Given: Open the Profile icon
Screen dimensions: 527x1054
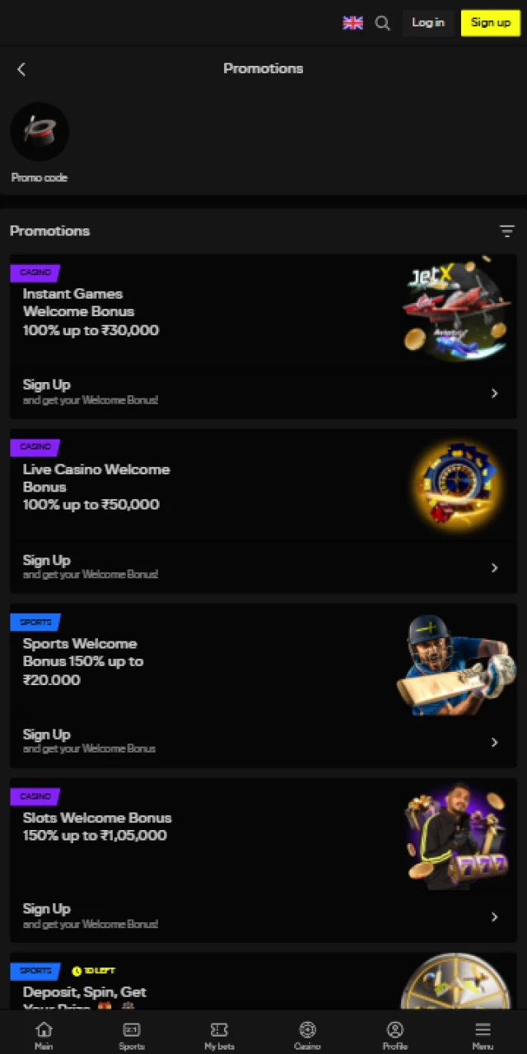Looking at the screenshot, I should pos(395,1034).
